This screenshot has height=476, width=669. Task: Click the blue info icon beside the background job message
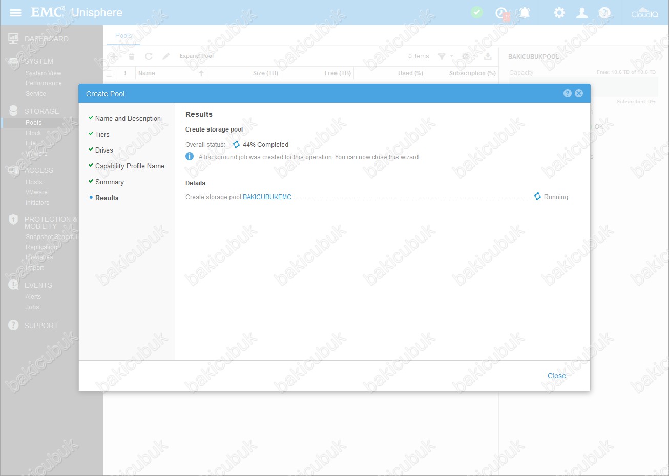coord(190,156)
